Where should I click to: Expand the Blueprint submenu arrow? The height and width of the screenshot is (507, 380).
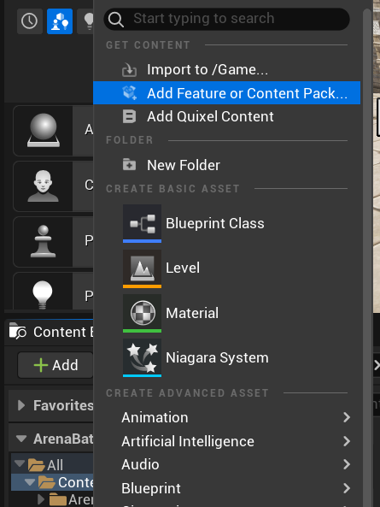(x=347, y=488)
